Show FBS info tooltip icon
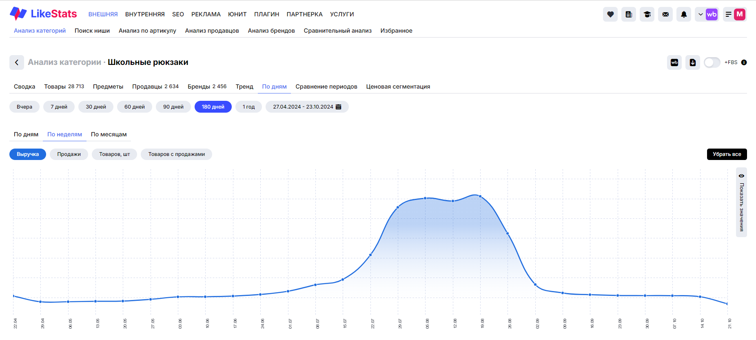 (x=744, y=62)
